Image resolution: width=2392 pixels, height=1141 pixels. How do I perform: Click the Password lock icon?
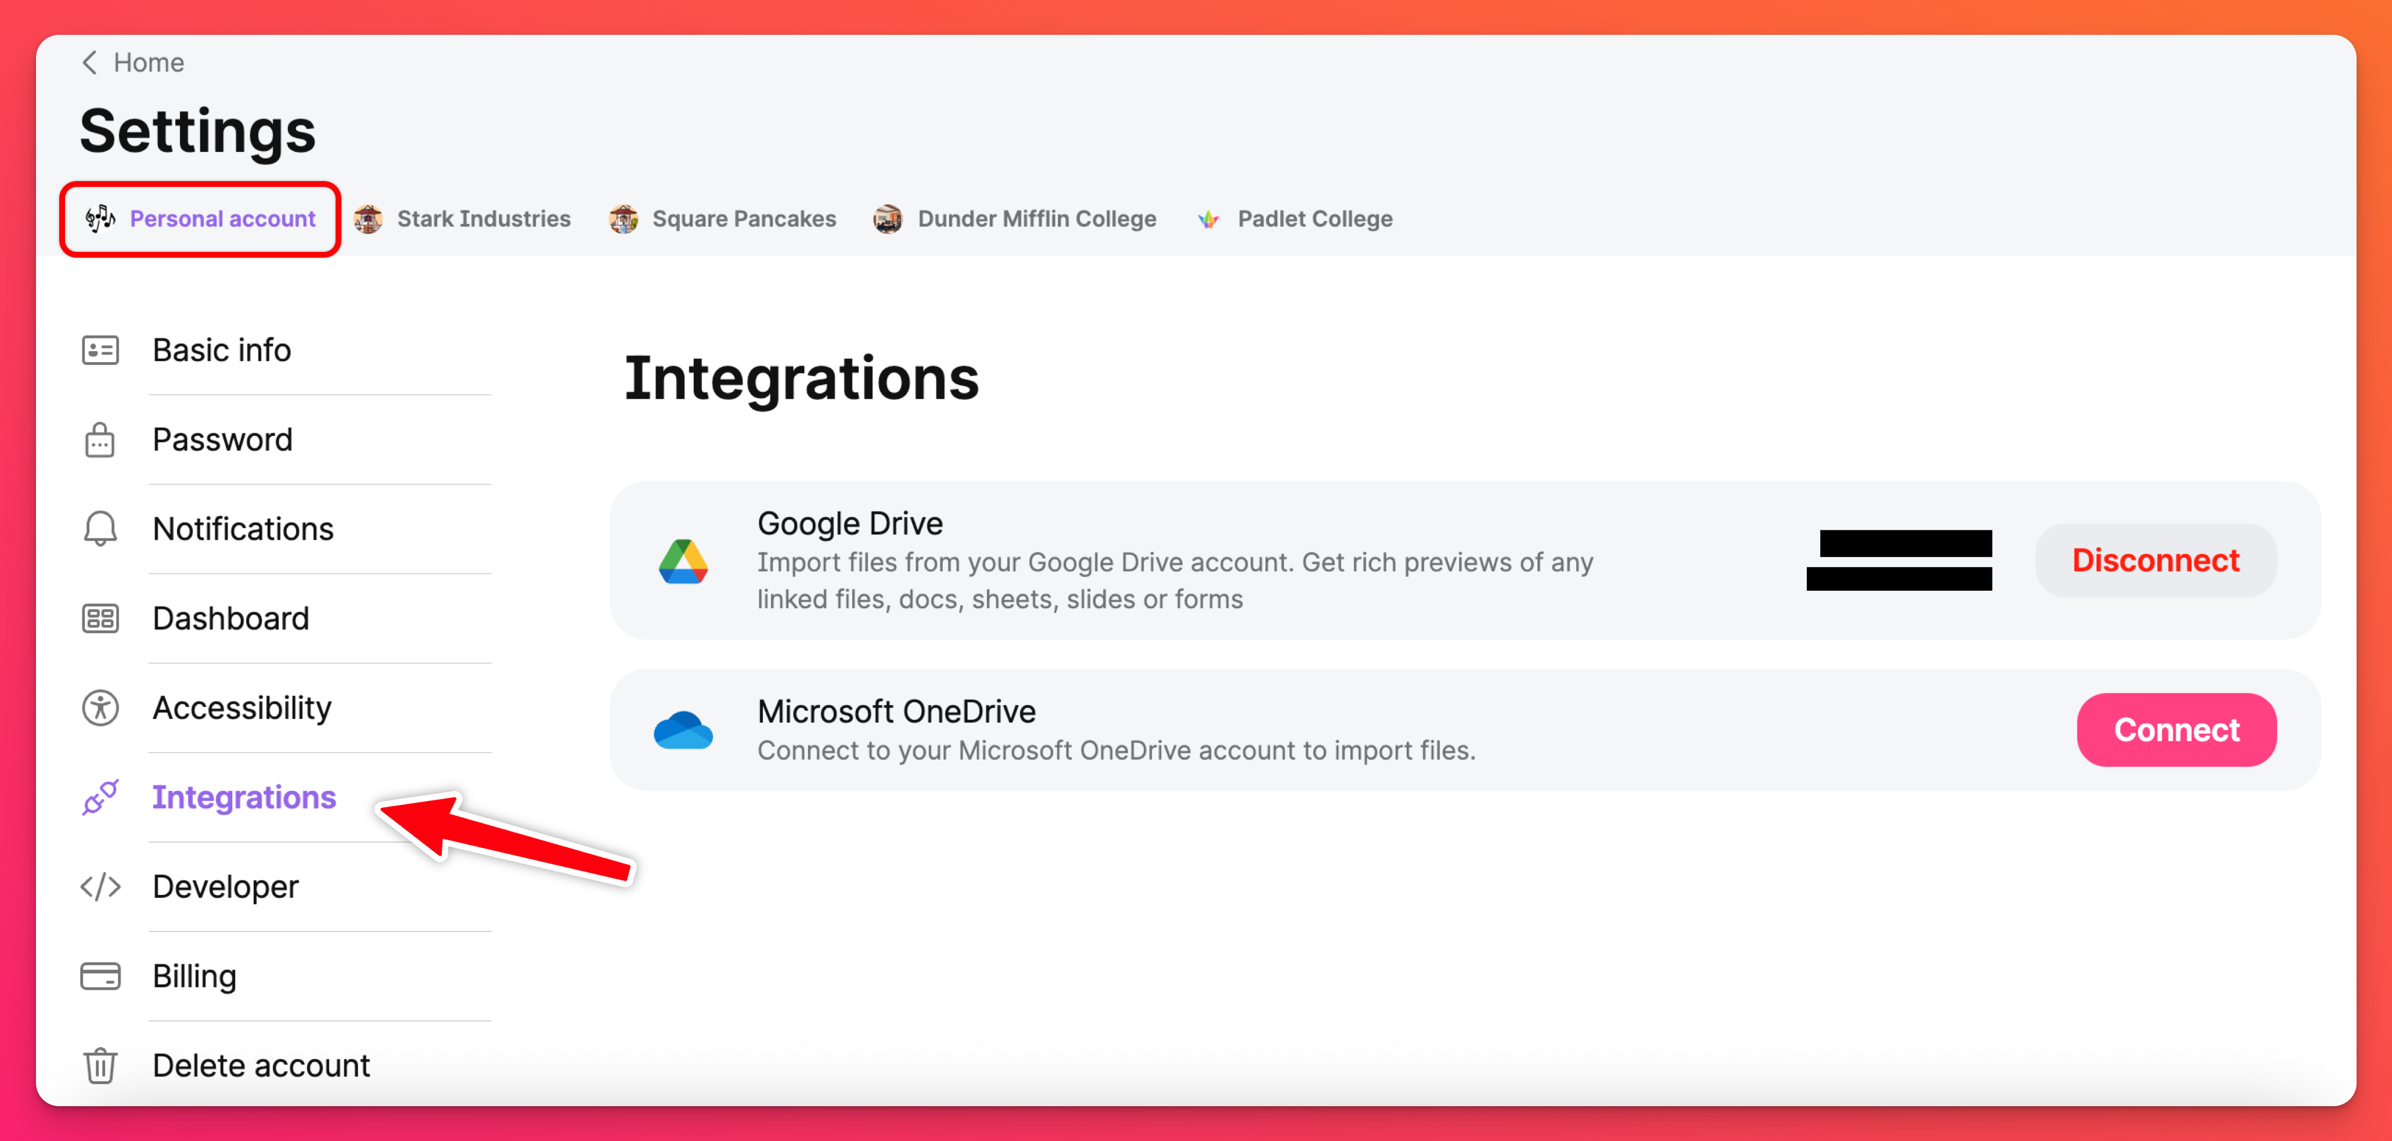(99, 440)
